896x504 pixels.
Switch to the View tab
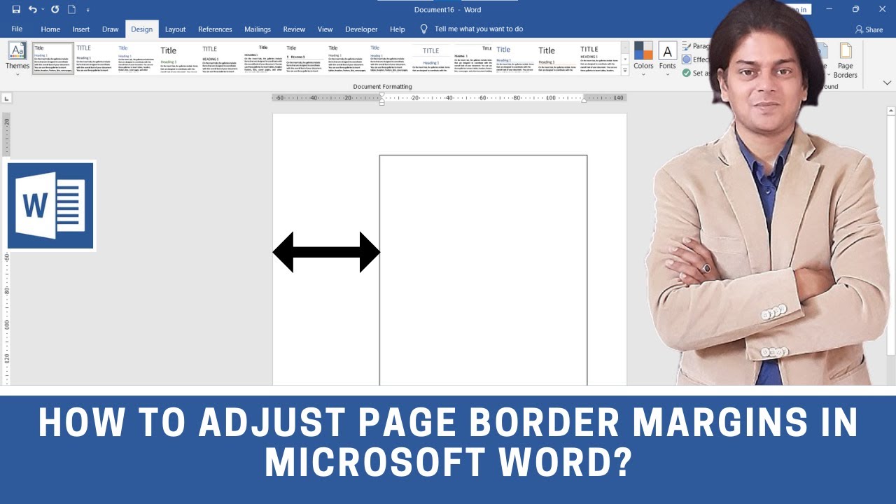tap(325, 29)
